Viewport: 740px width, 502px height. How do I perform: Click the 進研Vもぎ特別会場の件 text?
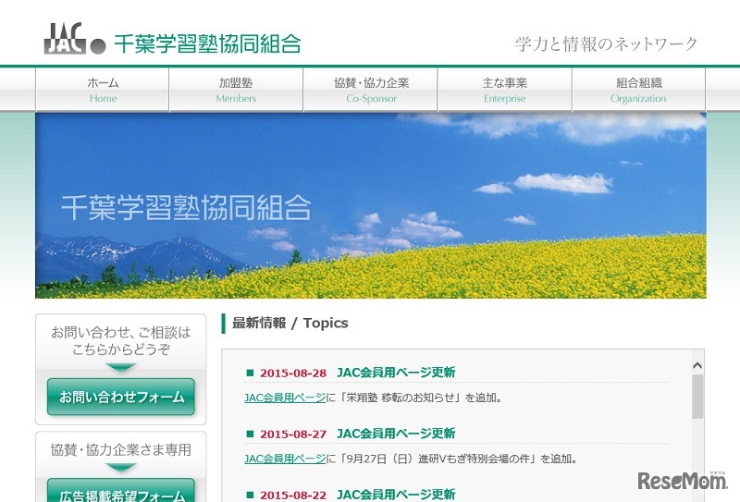point(474,459)
